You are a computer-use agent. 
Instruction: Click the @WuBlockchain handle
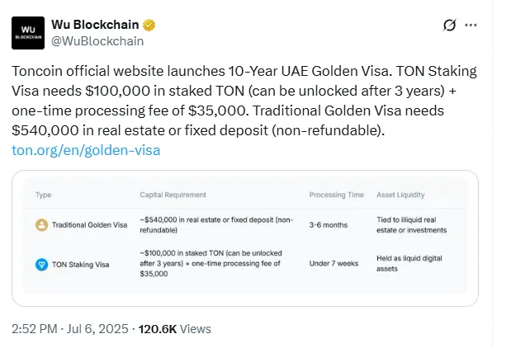tap(97, 40)
